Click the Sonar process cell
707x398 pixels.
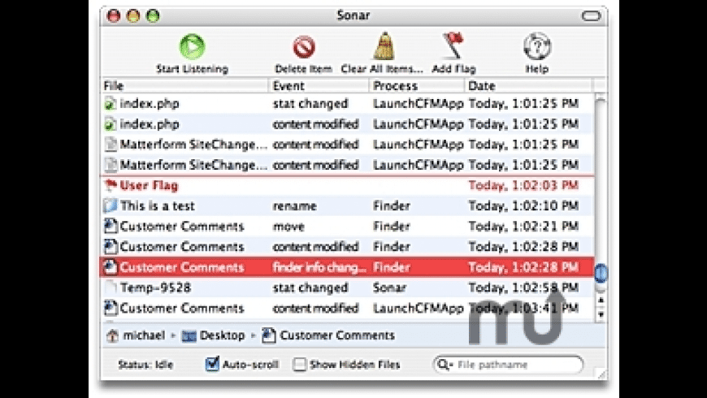tap(389, 288)
